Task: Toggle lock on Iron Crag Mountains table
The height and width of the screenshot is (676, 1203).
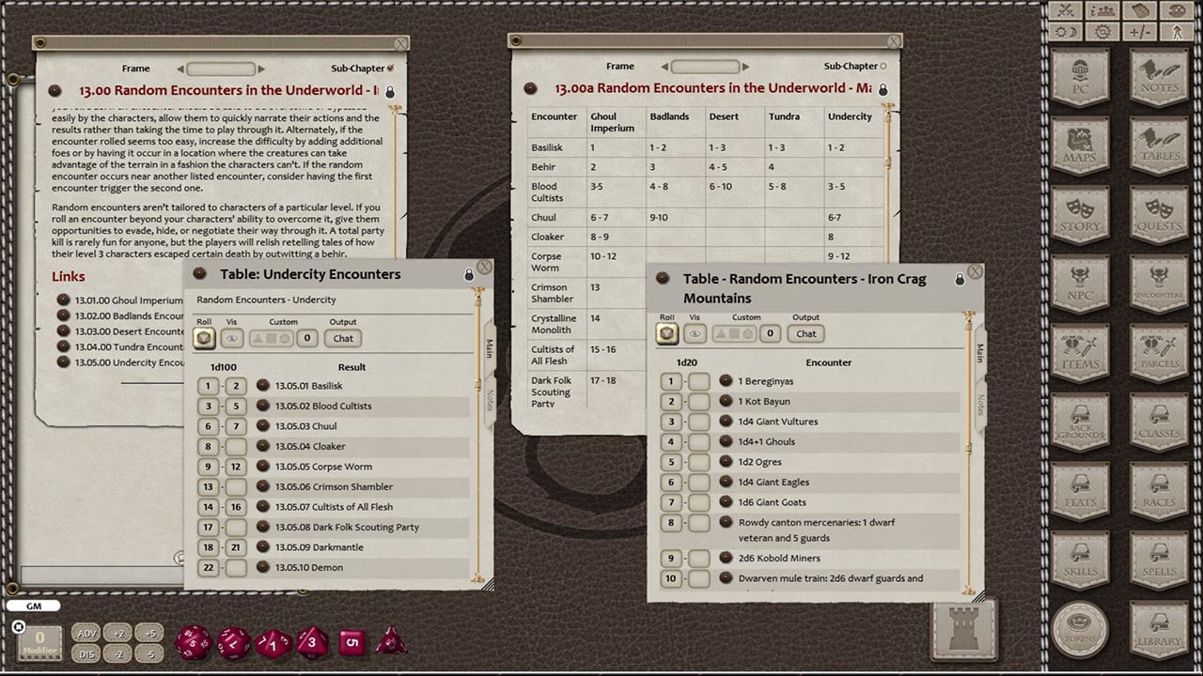Action: (960, 279)
